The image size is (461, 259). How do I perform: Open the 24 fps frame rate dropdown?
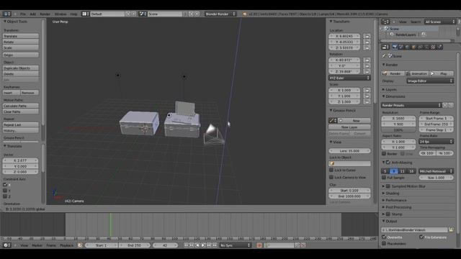pyautogui.click(x=436, y=142)
